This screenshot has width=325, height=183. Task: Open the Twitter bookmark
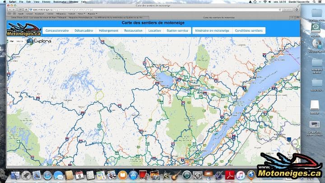coord(50,14)
